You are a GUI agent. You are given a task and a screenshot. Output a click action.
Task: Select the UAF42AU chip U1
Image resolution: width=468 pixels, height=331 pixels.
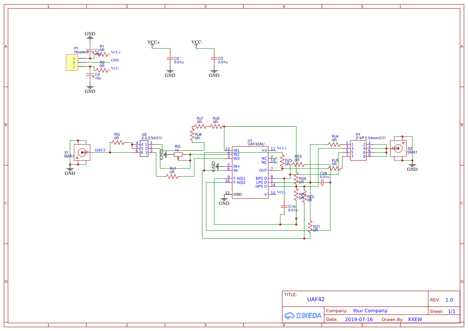pyautogui.click(x=250, y=172)
